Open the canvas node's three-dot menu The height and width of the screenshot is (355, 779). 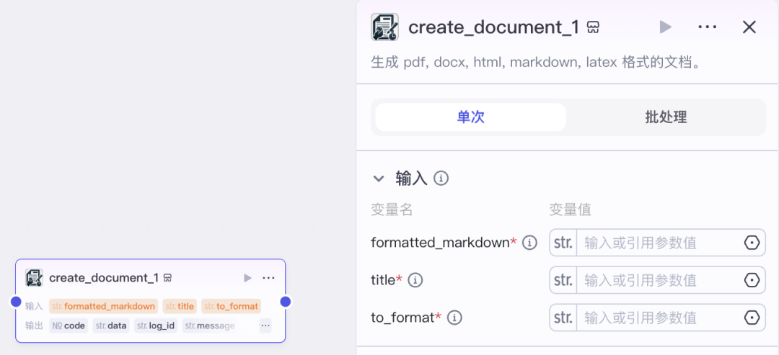coord(268,278)
